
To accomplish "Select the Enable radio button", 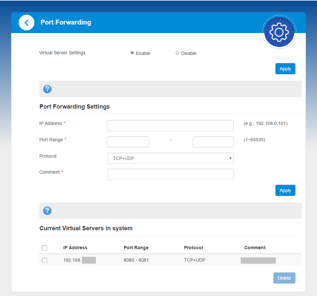I will 132,53.
